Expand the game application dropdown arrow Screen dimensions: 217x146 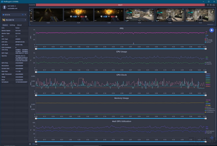25,20
